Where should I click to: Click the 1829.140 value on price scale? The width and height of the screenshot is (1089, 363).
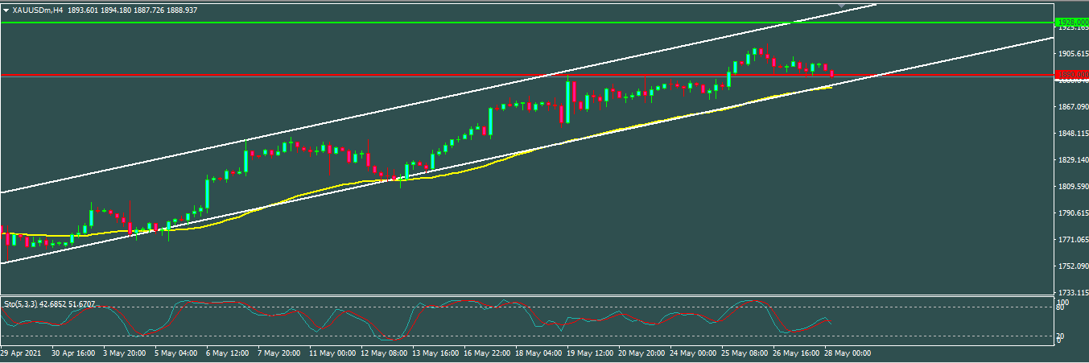pos(1072,160)
